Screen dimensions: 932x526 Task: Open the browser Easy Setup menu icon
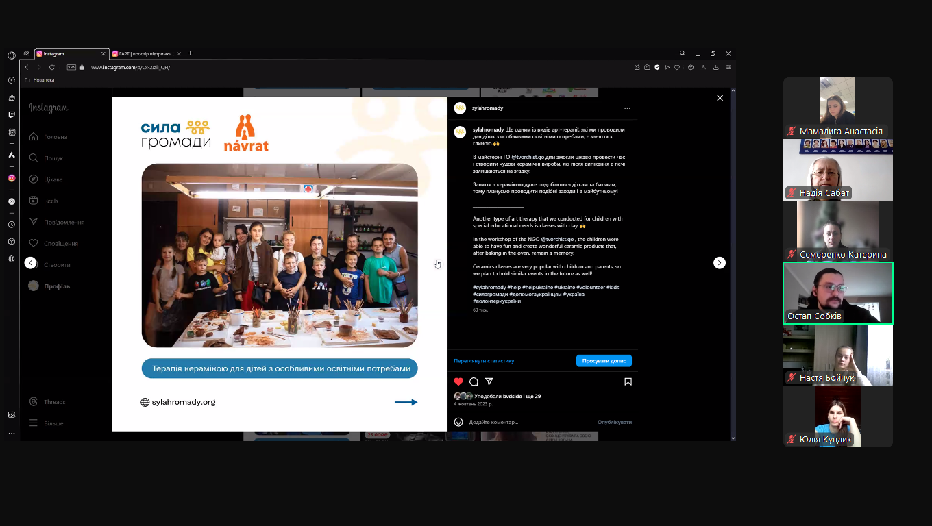pyautogui.click(x=728, y=67)
